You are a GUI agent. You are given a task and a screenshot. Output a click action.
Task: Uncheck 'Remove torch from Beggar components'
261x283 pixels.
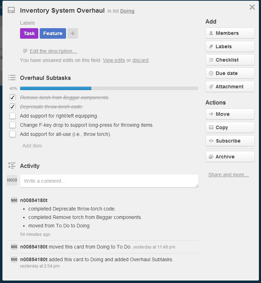(x=13, y=98)
